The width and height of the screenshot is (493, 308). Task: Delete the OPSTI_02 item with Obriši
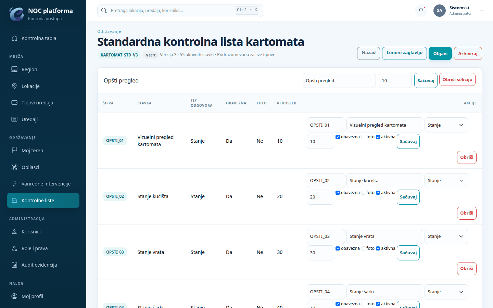(x=467, y=213)
